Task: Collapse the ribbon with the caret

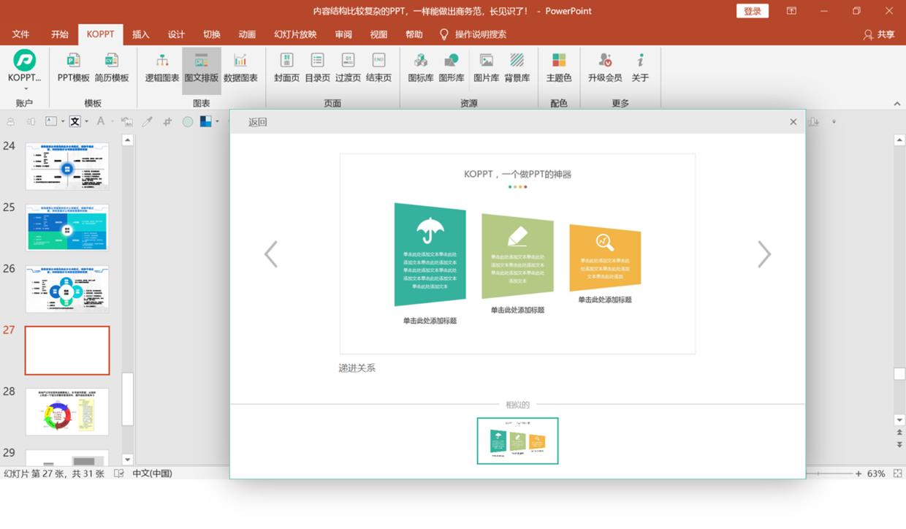Action: pos(897,104)
